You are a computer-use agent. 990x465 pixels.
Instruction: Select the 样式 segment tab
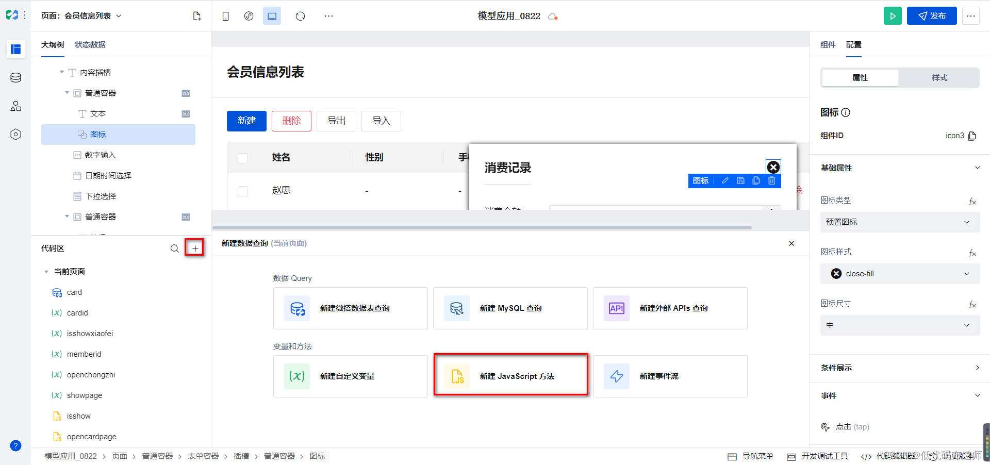point(939,78)
